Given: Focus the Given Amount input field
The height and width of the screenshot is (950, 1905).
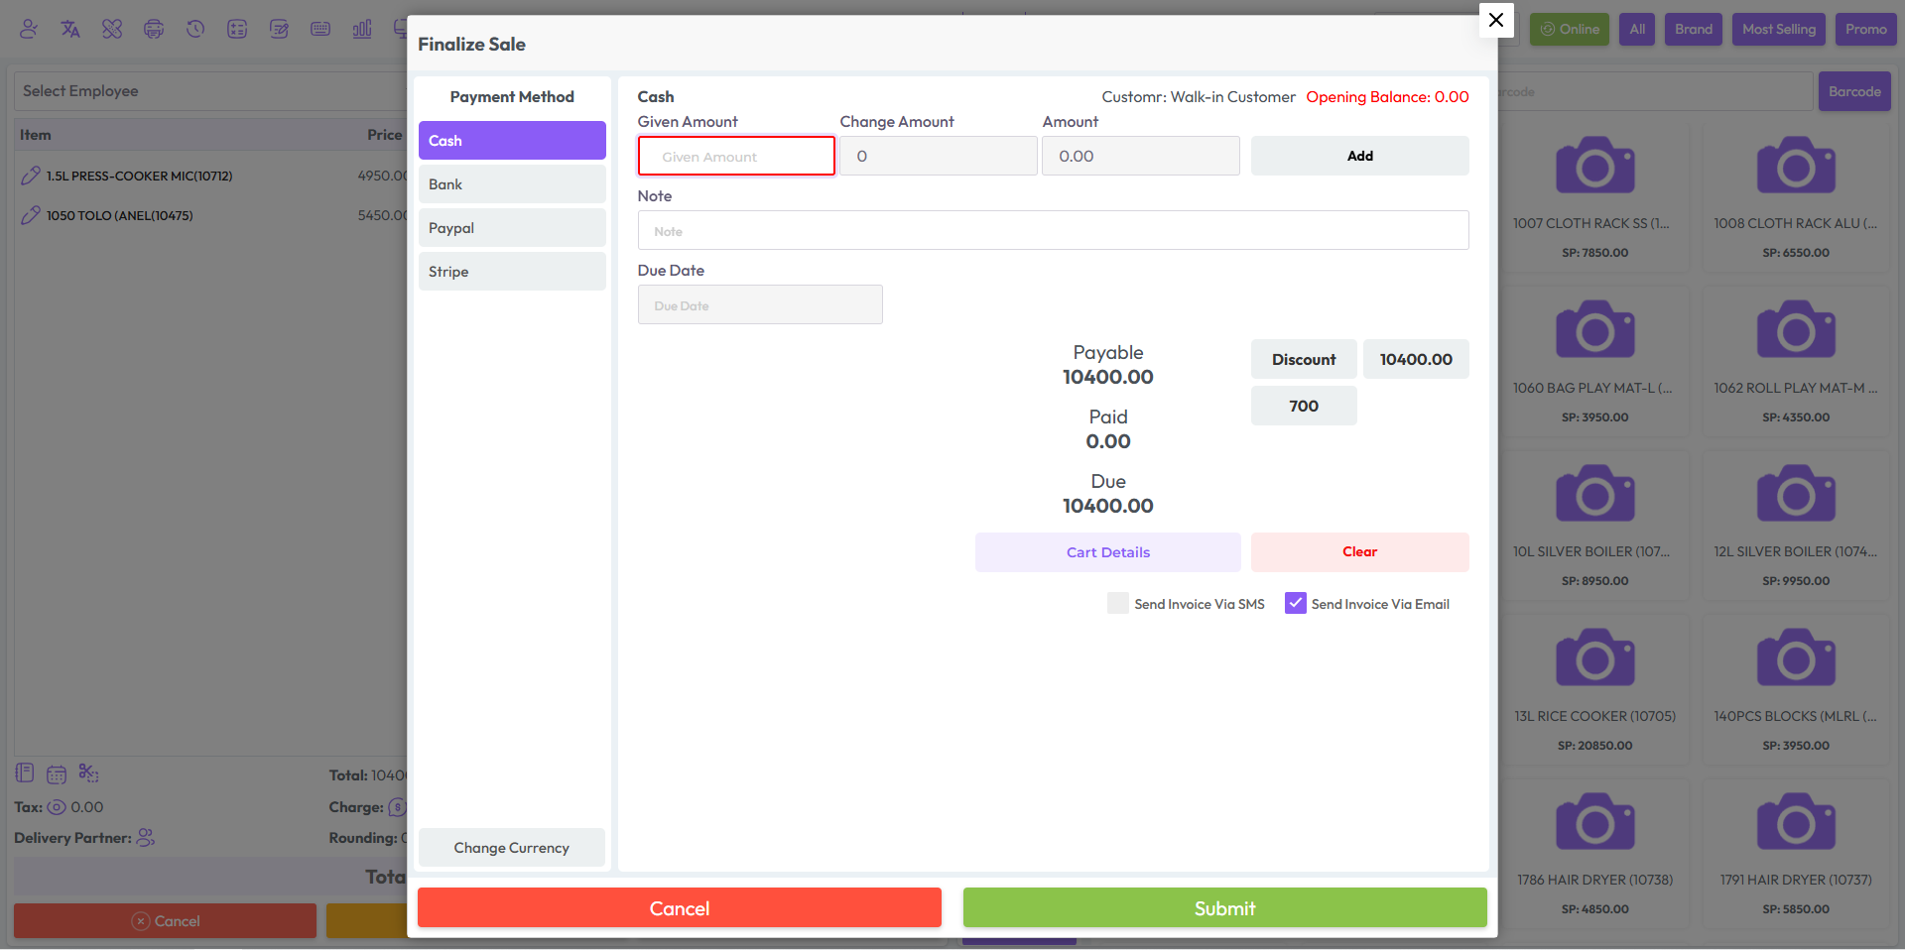Looking at the screenshot, I should pos(735,157).
